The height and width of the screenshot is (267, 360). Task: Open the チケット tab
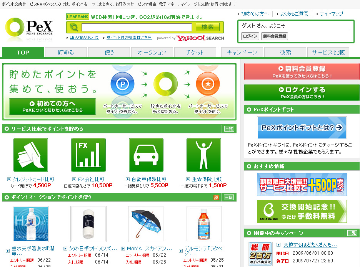click(195, 53)
